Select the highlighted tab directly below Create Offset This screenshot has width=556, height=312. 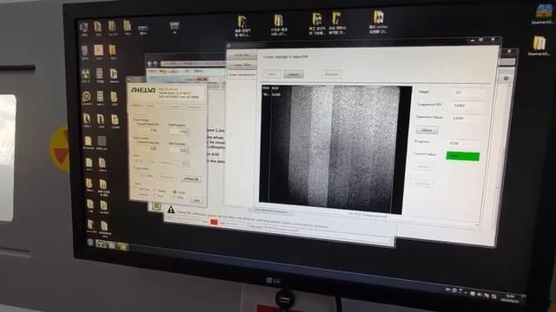242,75
